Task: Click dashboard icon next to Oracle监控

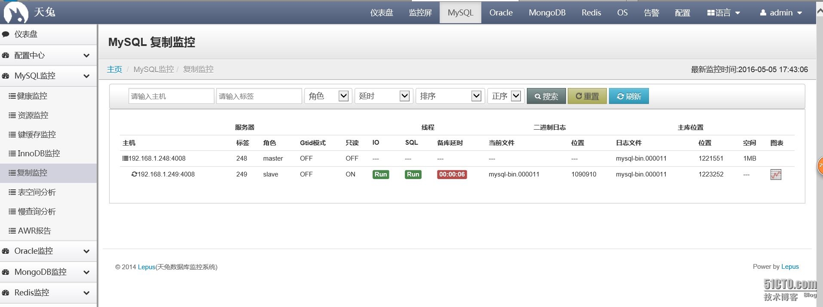Action: coord(6,251)
